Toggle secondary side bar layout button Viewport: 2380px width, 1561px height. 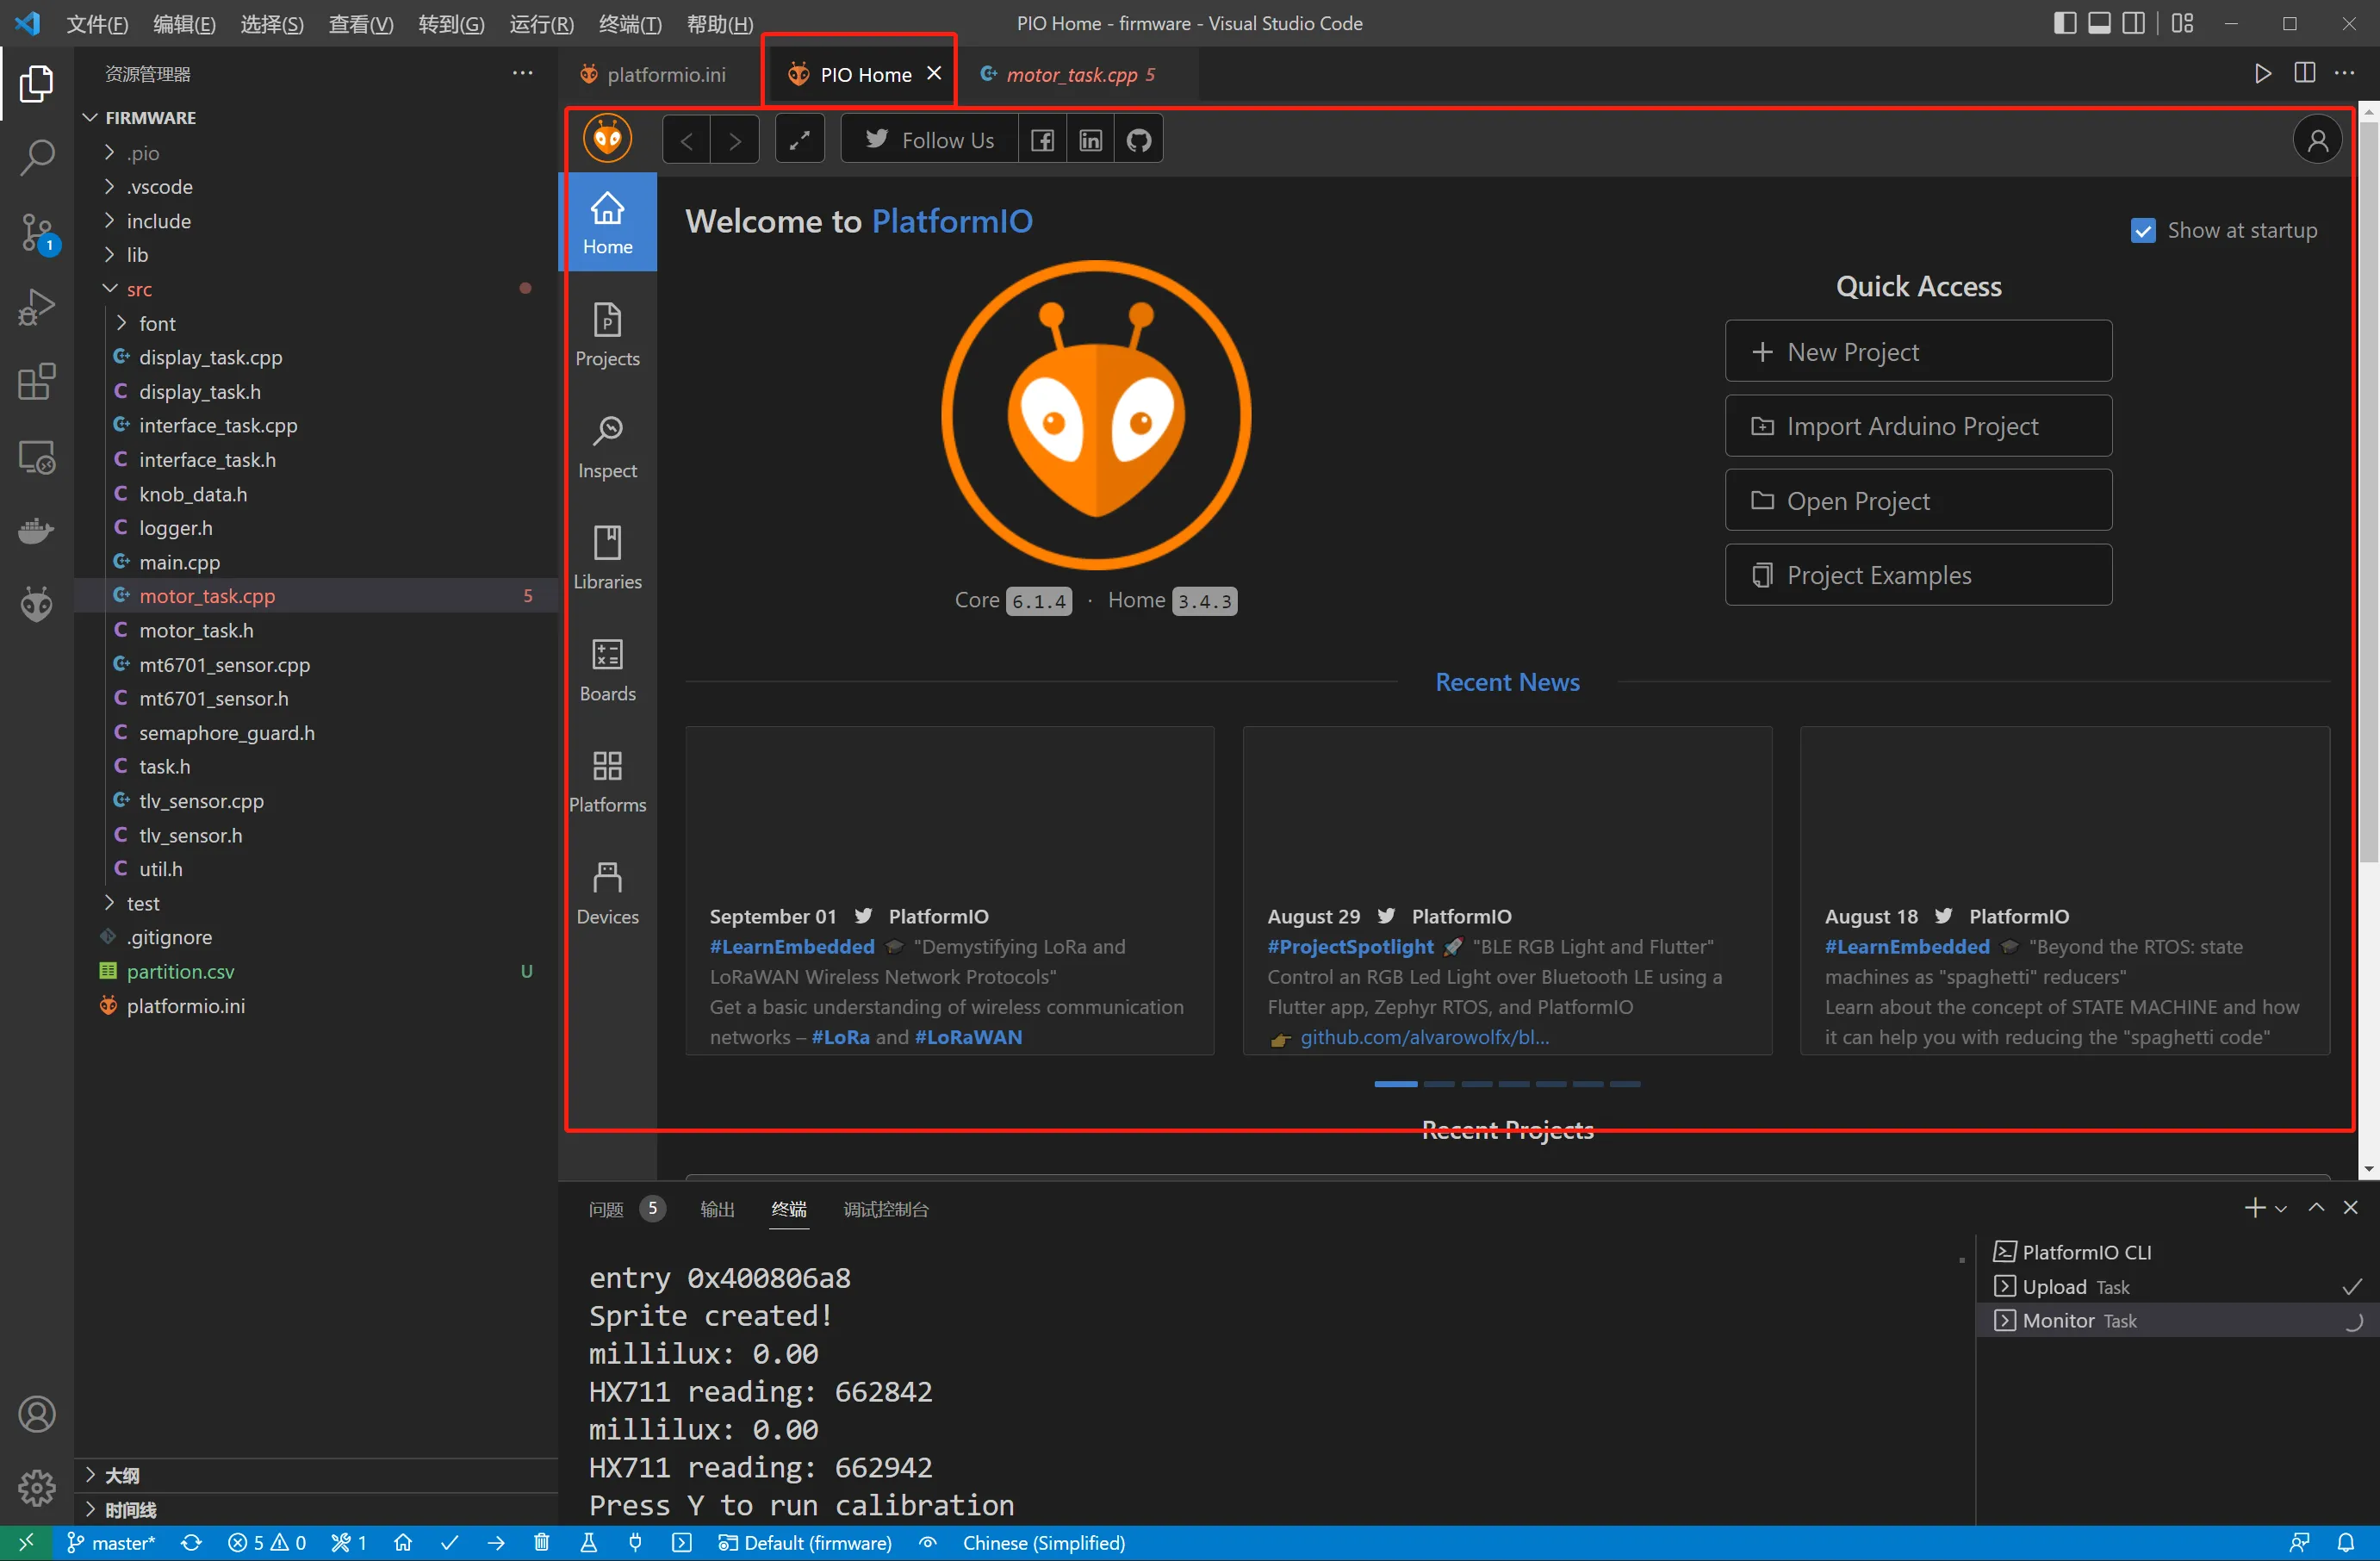(2133, 23)
